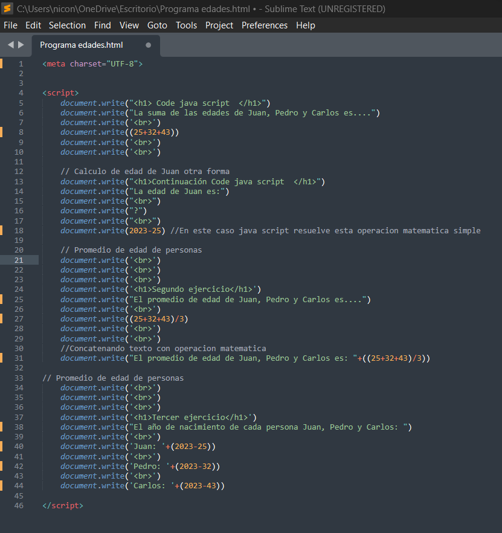This screenshot has height=533, width=502.
Task: Click line number 4 in gutter
Action: click(21, 93)
